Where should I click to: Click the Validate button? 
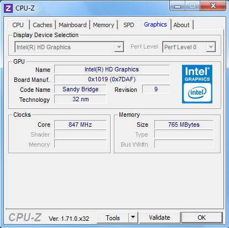tap(160, 217)
